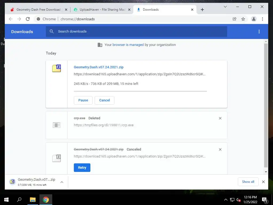Image resolution: width=273 pixels, height=205 pixels.
Task: Click the taskbar clock showing 12:16 PM
Action: click(250, 200)
